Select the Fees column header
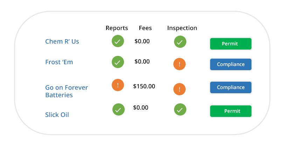The width and height of the screenshot is (283, 148). 145,28
